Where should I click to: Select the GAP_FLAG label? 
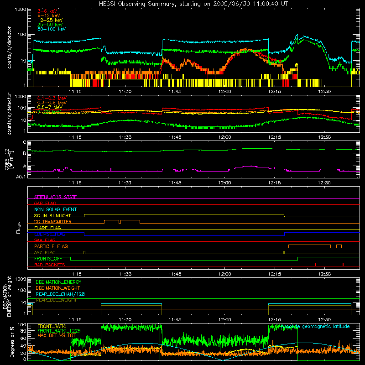coord(45,203)
